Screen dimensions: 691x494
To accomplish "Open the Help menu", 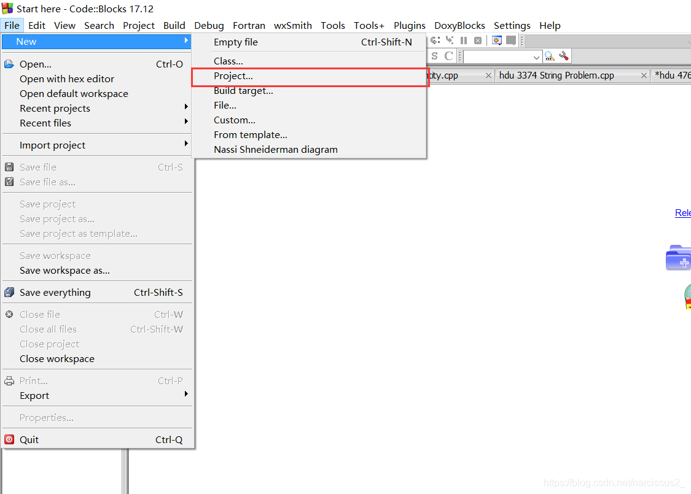I will point(550,26).
